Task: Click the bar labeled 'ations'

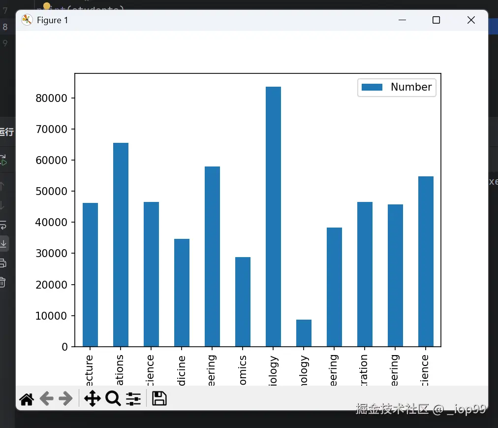Action: click(x=121, y=244)
